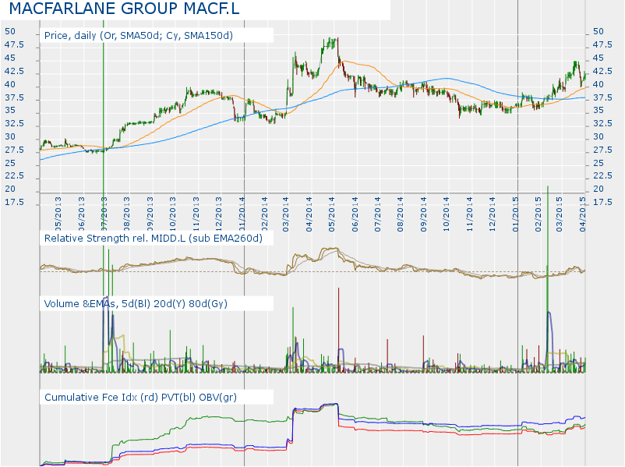Viewport: 625px width, 467px height.
Task: Select 22.5 on the right price axis
Action: (602, 176)
